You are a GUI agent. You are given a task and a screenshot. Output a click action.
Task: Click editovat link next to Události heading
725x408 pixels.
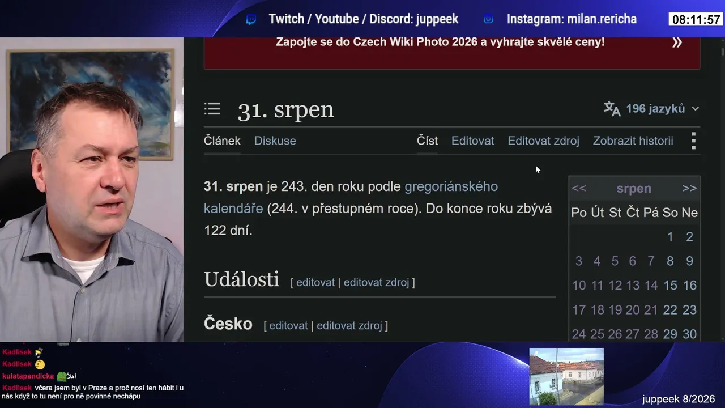315,282
